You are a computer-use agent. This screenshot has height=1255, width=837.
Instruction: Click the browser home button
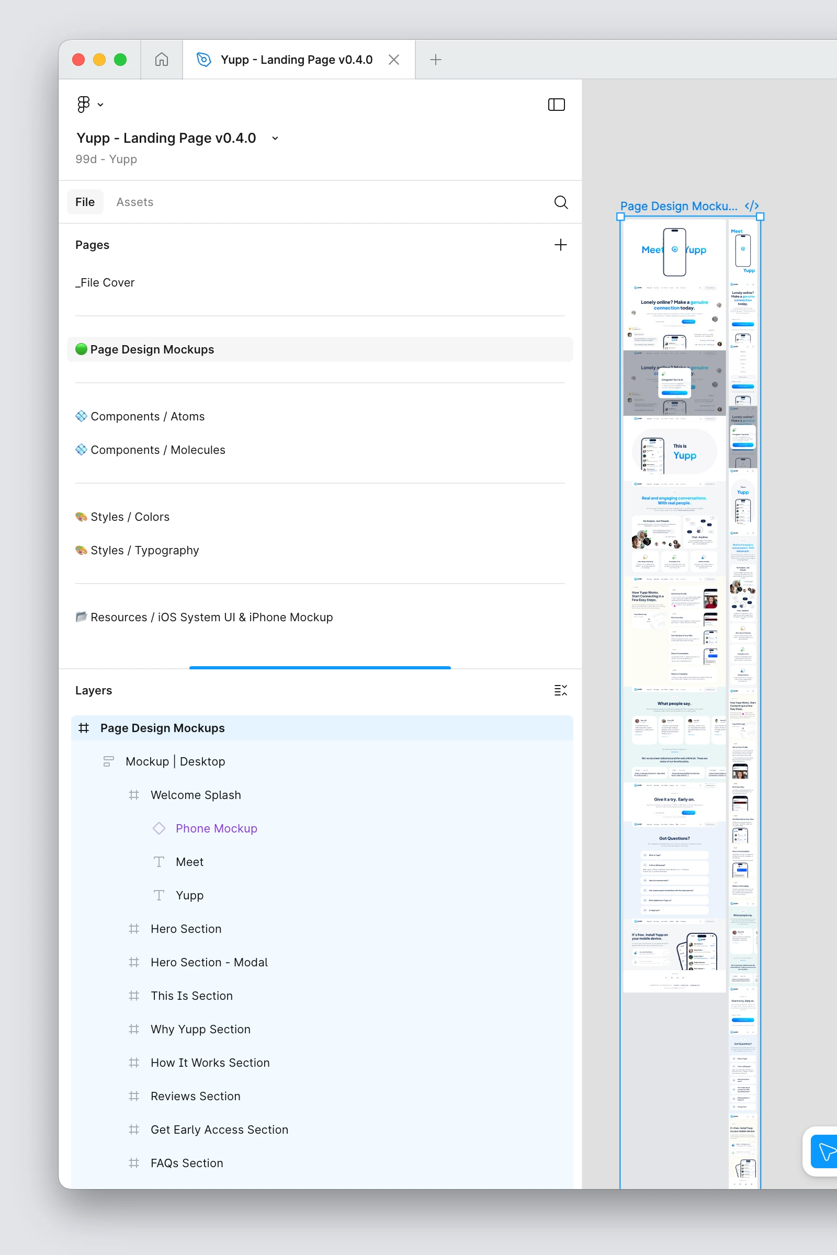pos(161,59)
